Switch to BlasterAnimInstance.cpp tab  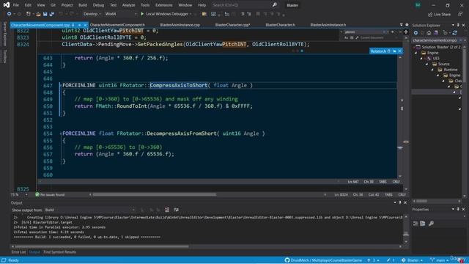tap(180, 25)
